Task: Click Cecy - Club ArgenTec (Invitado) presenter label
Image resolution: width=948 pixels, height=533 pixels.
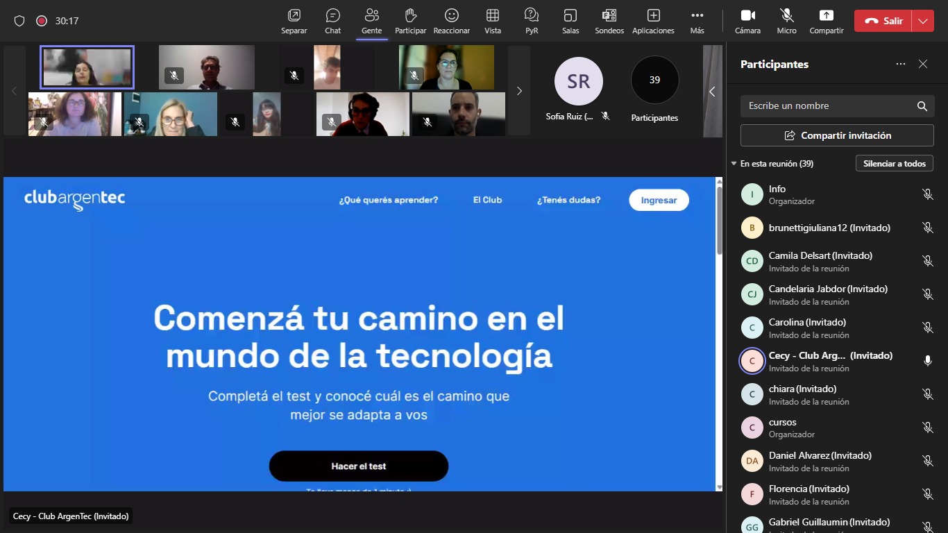Action: [x=71, y=516]
